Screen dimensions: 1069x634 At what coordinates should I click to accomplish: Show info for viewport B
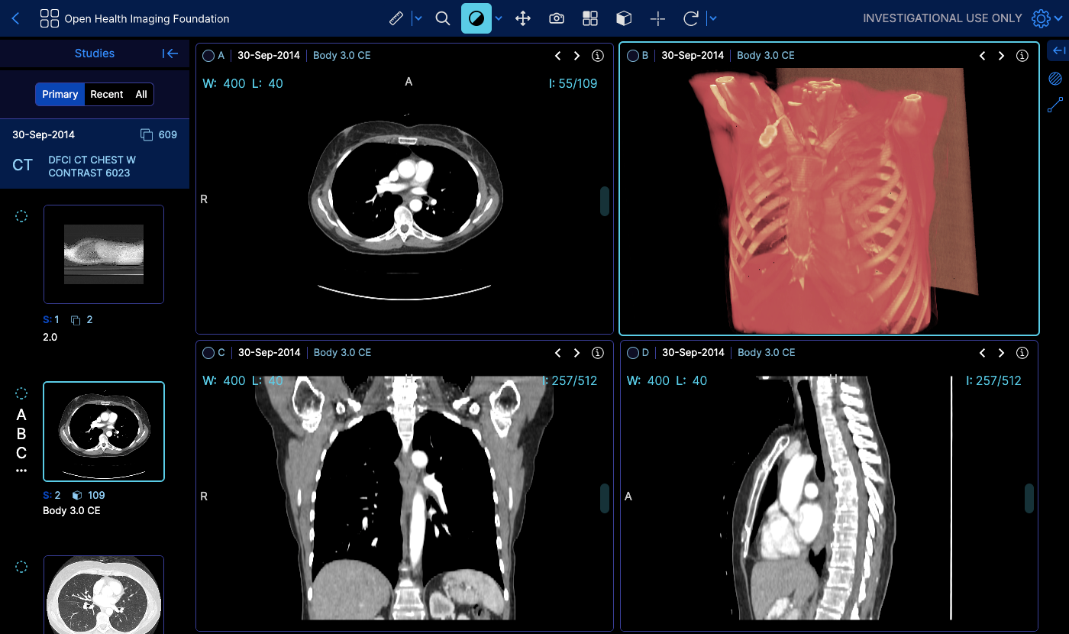pyautogui.click(x=1022, y=56)
